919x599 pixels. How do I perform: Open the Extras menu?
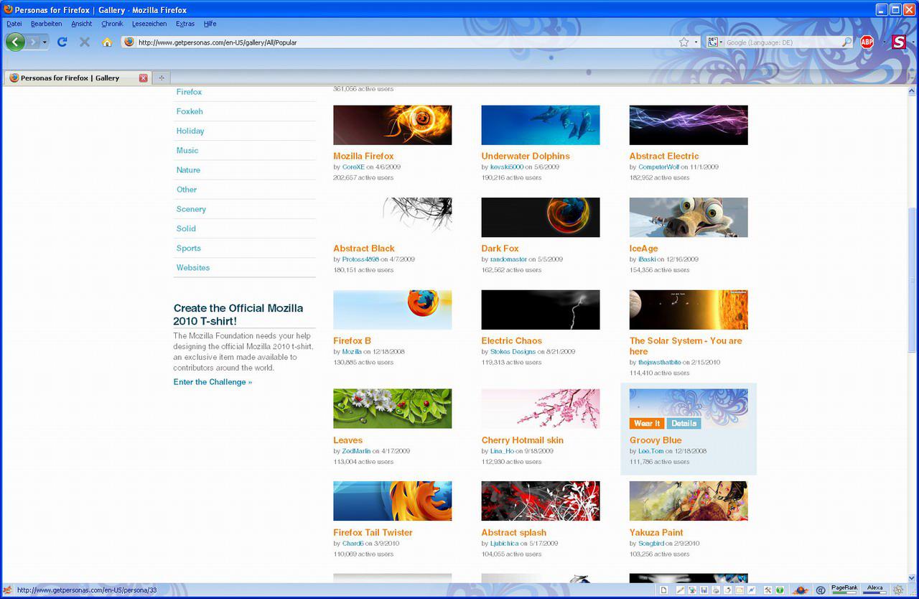tap(185, 24)
